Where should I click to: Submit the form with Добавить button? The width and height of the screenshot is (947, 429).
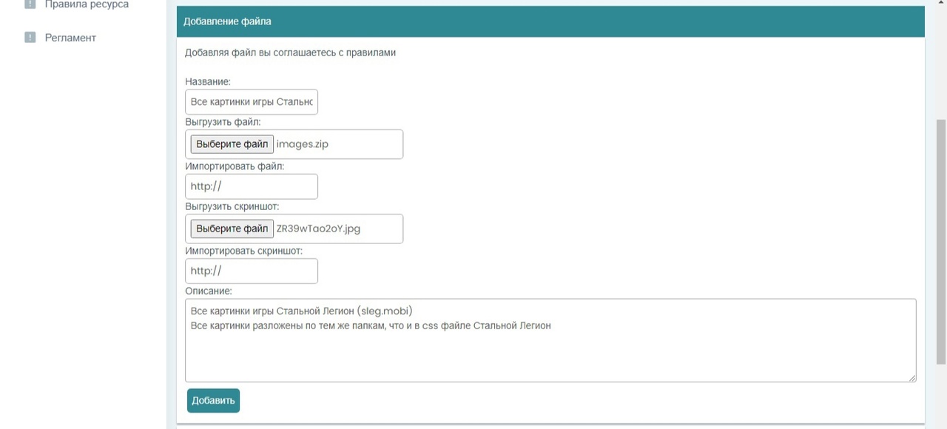coord(213,400)
